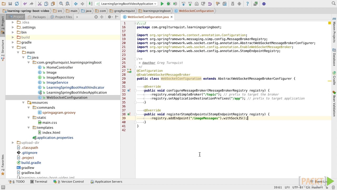Open the Project panel gear settings menu
This screenshot has width=337, height=190.
coord(110,17)
